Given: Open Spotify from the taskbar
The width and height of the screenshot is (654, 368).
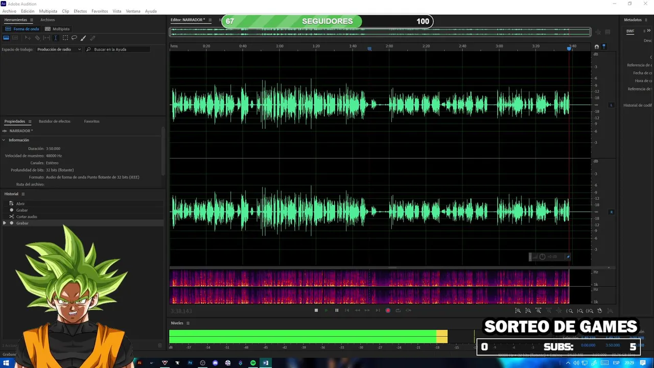Looking at the screenshot, I should click(x=253, y=363).
